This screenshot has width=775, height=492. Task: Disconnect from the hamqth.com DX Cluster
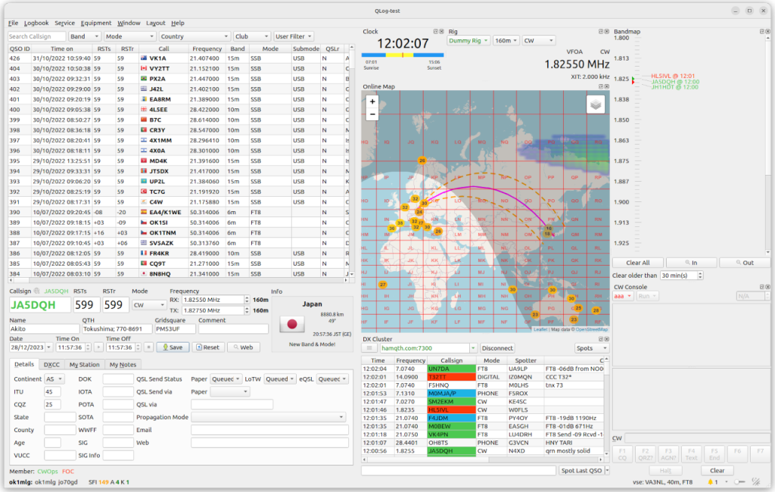point(497,348)
